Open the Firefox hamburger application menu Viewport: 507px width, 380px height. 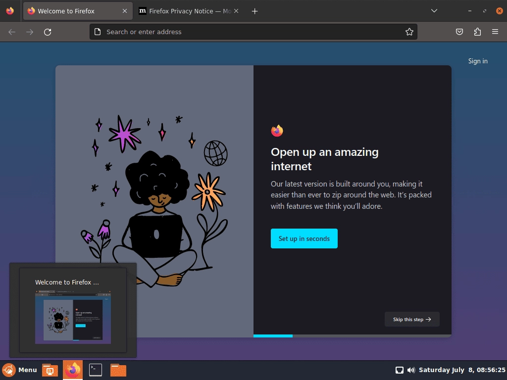click(x=495, y=32)
